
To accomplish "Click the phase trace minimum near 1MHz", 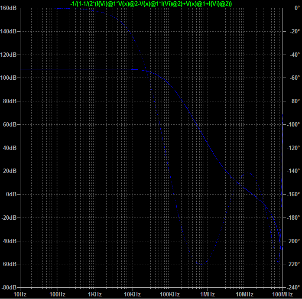I will 201,264.
